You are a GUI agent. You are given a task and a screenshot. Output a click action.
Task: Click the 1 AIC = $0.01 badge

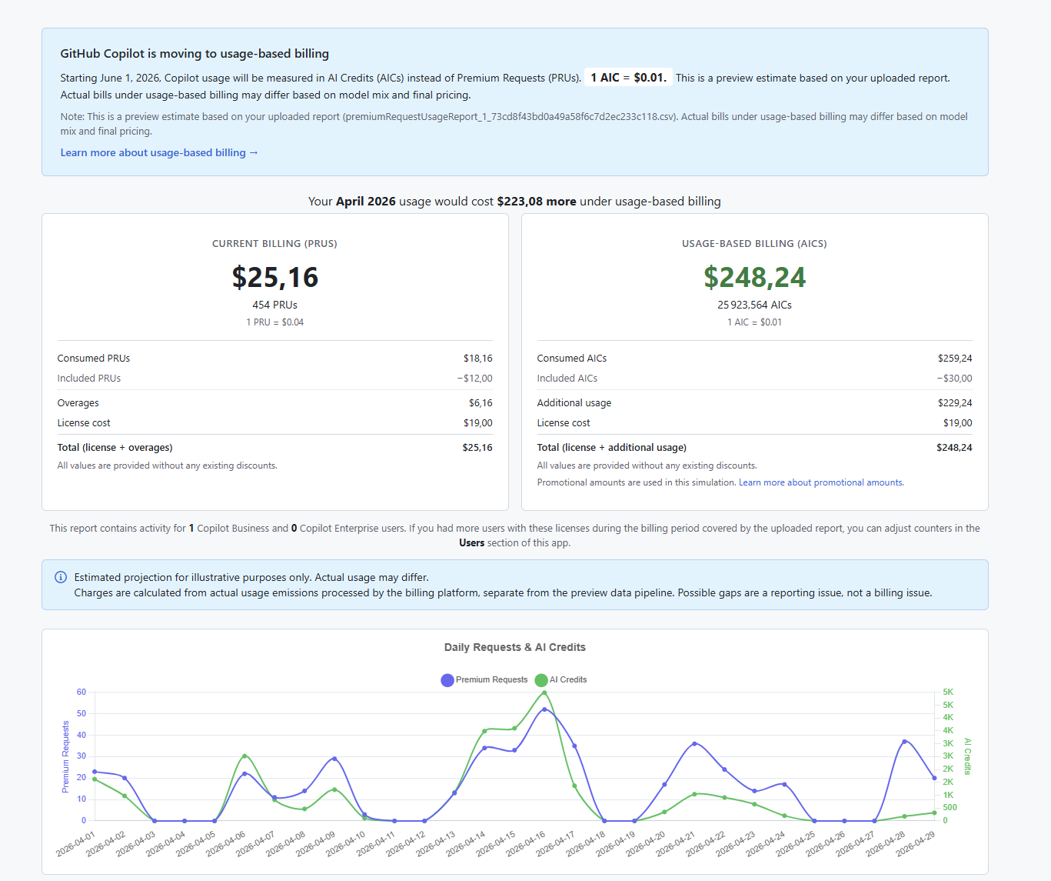[628, 78]
